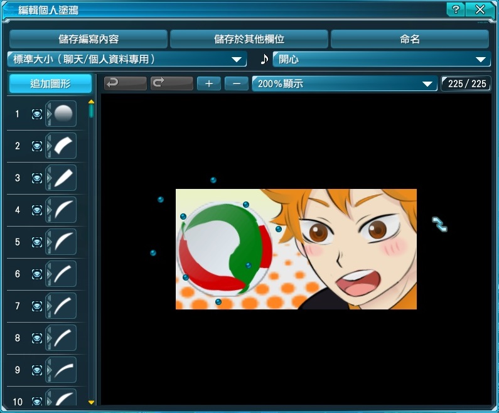Click layer list scroll up arrow

pyautogui.click(x=91, y=102)
